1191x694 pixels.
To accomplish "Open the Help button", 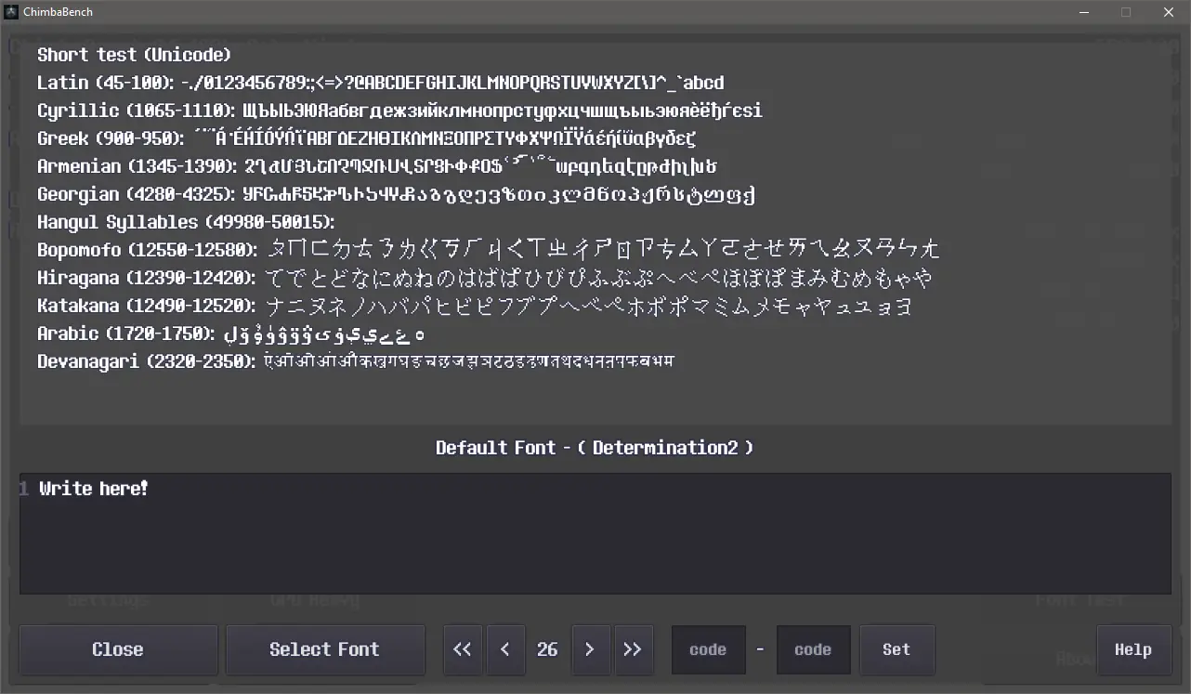I will tap(1133, 649).
